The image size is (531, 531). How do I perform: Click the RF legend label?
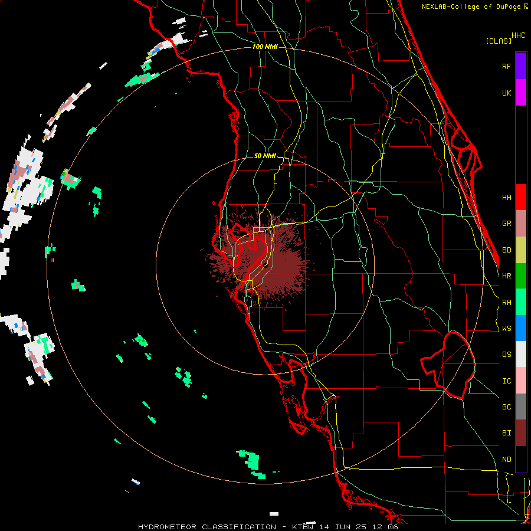(x=506, y=66)
